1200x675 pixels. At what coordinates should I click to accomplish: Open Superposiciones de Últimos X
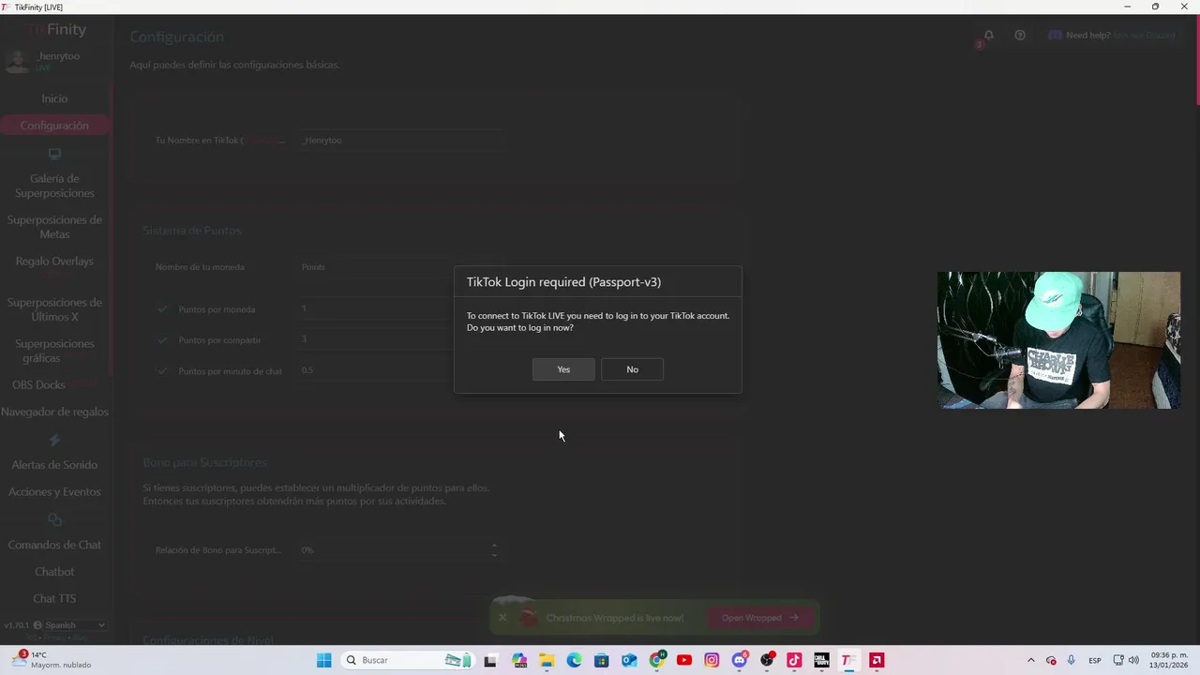(x=54, y=309)
